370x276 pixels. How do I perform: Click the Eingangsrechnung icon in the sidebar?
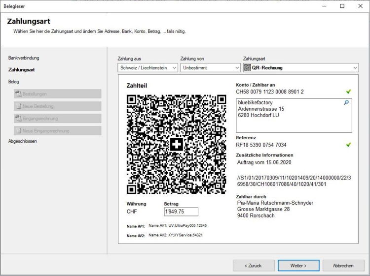(18, 119)
